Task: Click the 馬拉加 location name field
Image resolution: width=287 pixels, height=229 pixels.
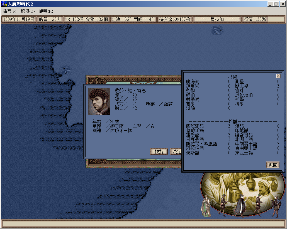Action: [217, 19]
